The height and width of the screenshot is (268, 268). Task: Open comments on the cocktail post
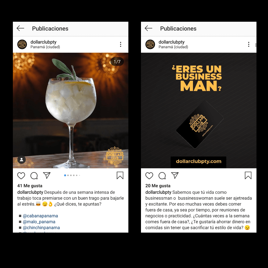click(x=34, y=176)
